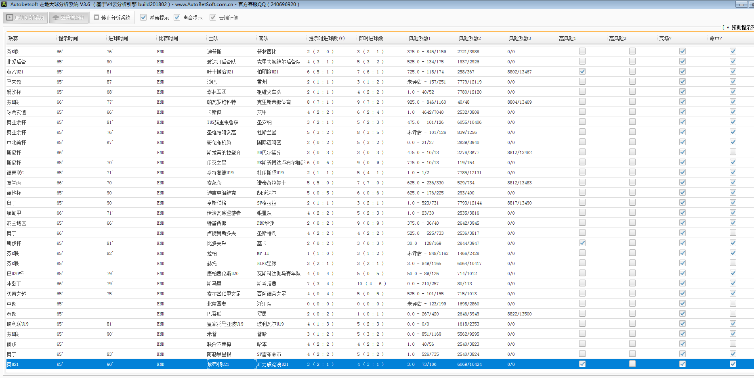This screenshot has height=378, width=754.
Task: Click the cloud icon on 云端连接中
Action: coord(56,18)
